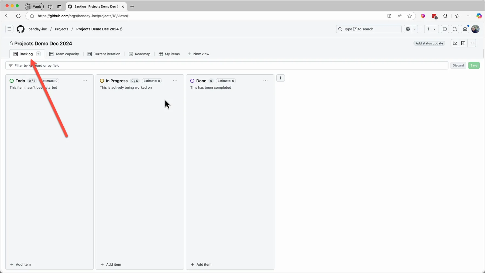Screen dimensions: 485x273
Task: Go to the GitHub homepage logo
Action: point(20,29)
